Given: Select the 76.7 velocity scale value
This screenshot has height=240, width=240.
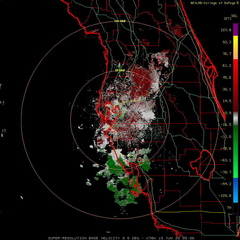Looking at the screenshot, I should [227, 54].
